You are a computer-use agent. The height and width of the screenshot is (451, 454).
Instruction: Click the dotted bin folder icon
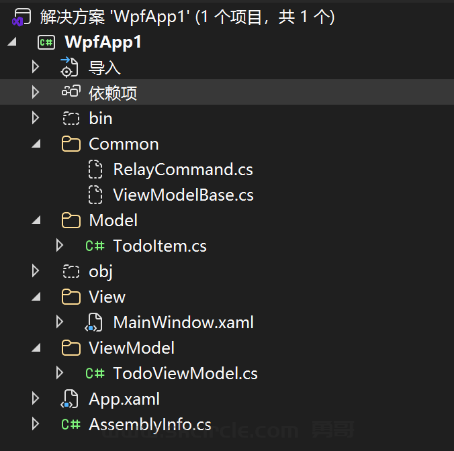[x=71, y=119]
